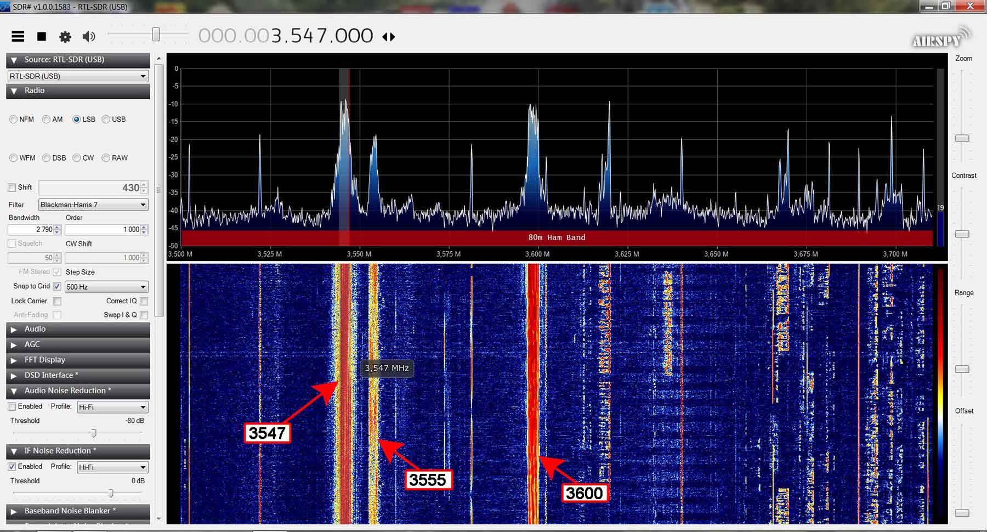
Task: Click the 80m Ham Band marker bar
Action: click(557, 238)
